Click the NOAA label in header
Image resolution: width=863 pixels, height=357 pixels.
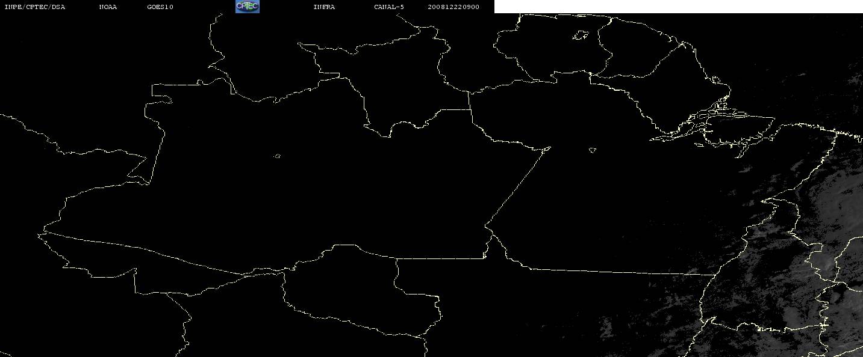coord(108,7)
